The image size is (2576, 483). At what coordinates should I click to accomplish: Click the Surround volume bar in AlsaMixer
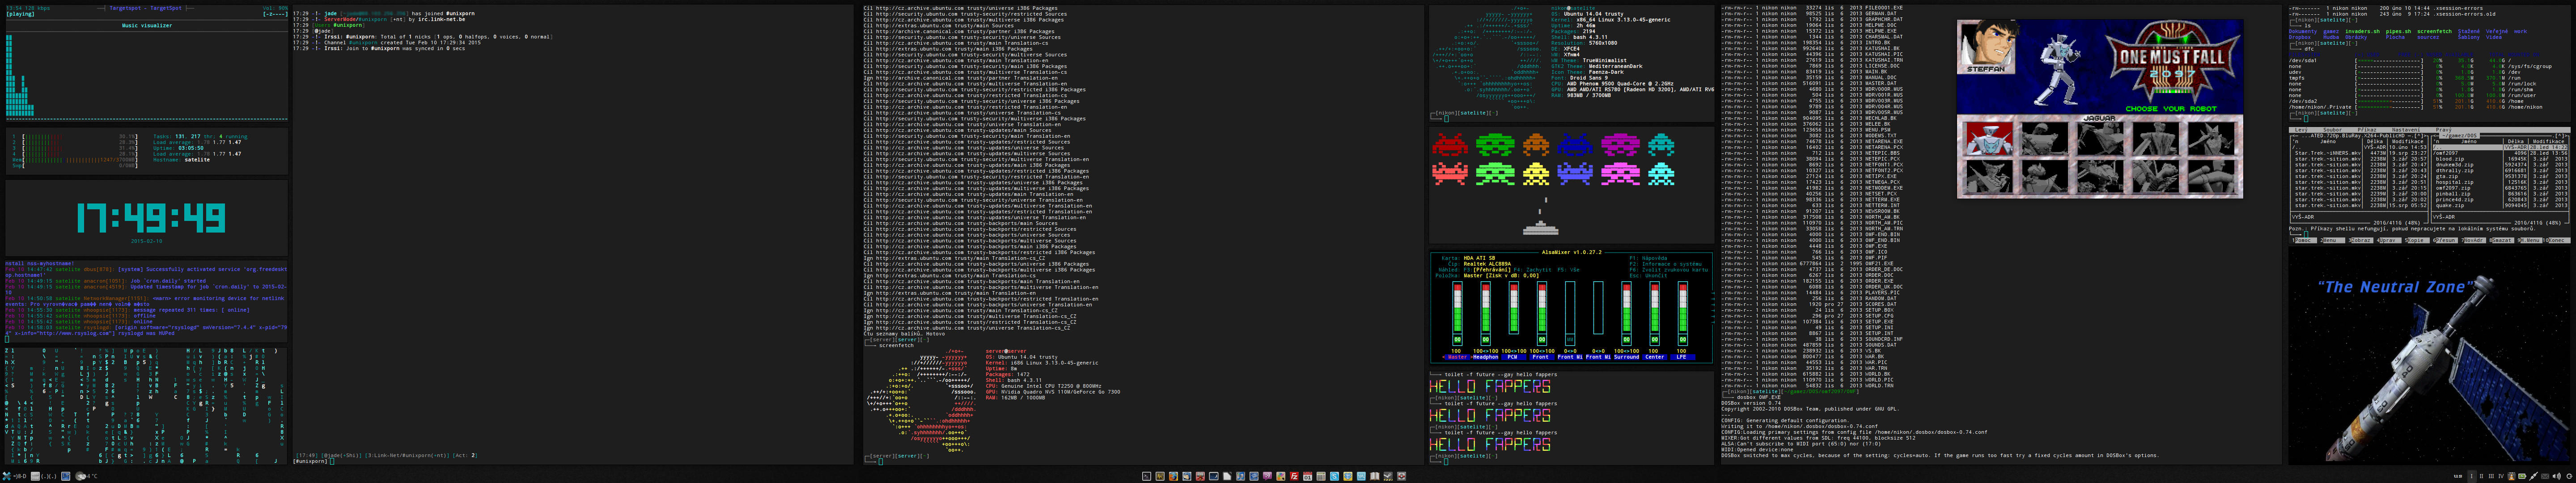point(1627,308)
